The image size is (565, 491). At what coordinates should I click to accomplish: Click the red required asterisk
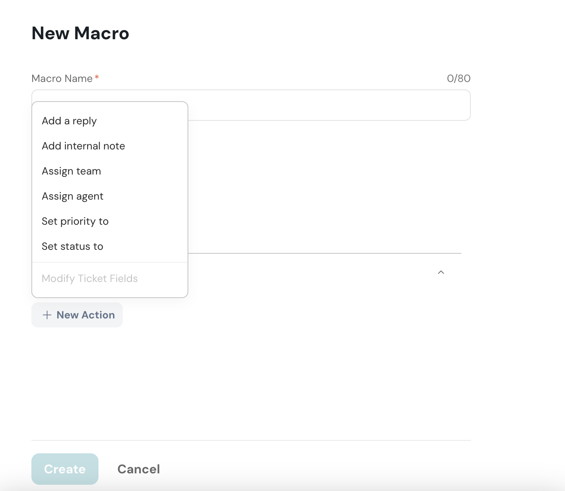97,78
